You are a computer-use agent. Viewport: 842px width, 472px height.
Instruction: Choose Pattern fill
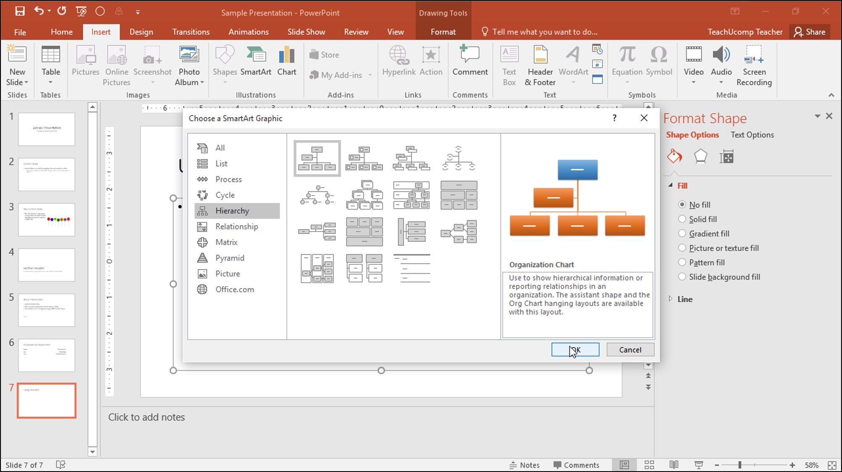click(682, 262)
